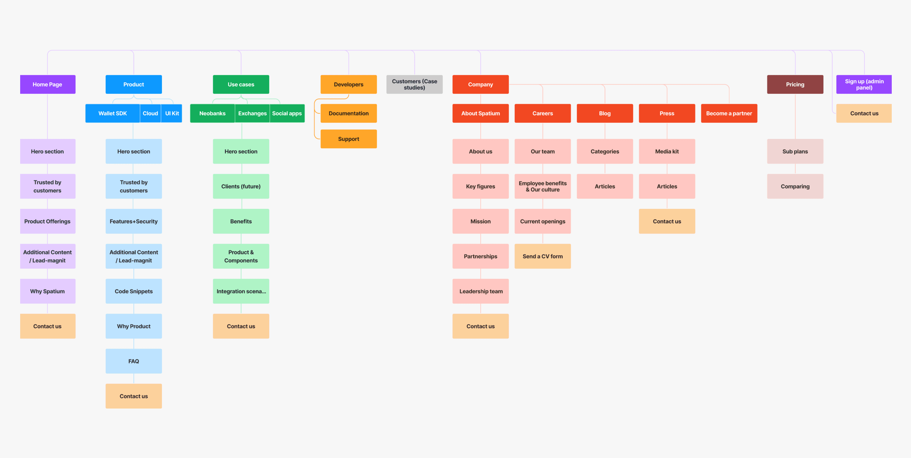
Task: Select the Product Offerings box
Action: [48, 221]
